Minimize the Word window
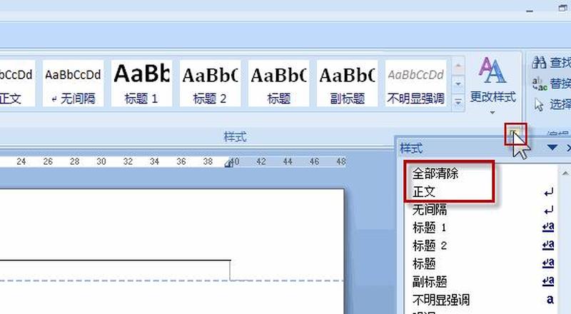The height and width of the screenshot is (314, 571). click(x=530, y=11)
